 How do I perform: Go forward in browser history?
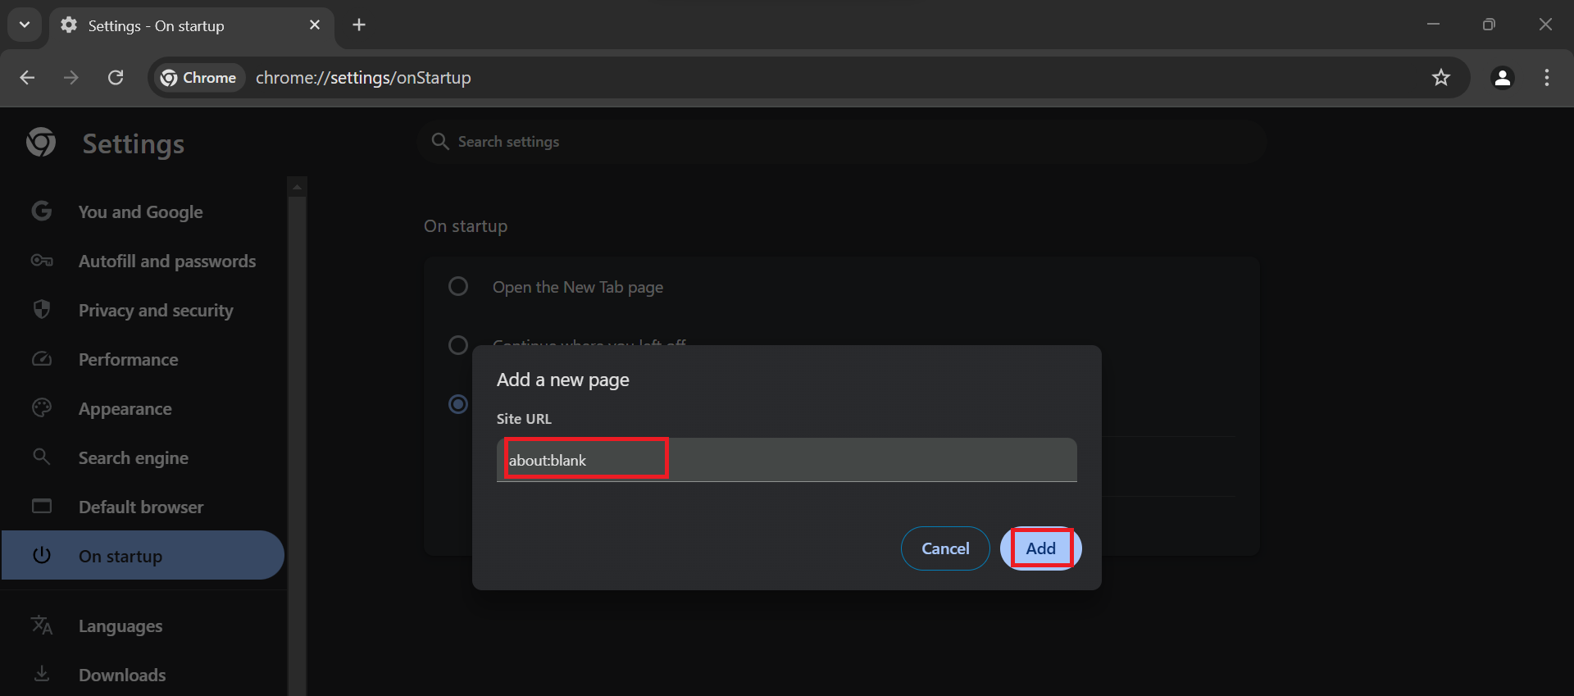pyautogui.click(x=71, y=77)
